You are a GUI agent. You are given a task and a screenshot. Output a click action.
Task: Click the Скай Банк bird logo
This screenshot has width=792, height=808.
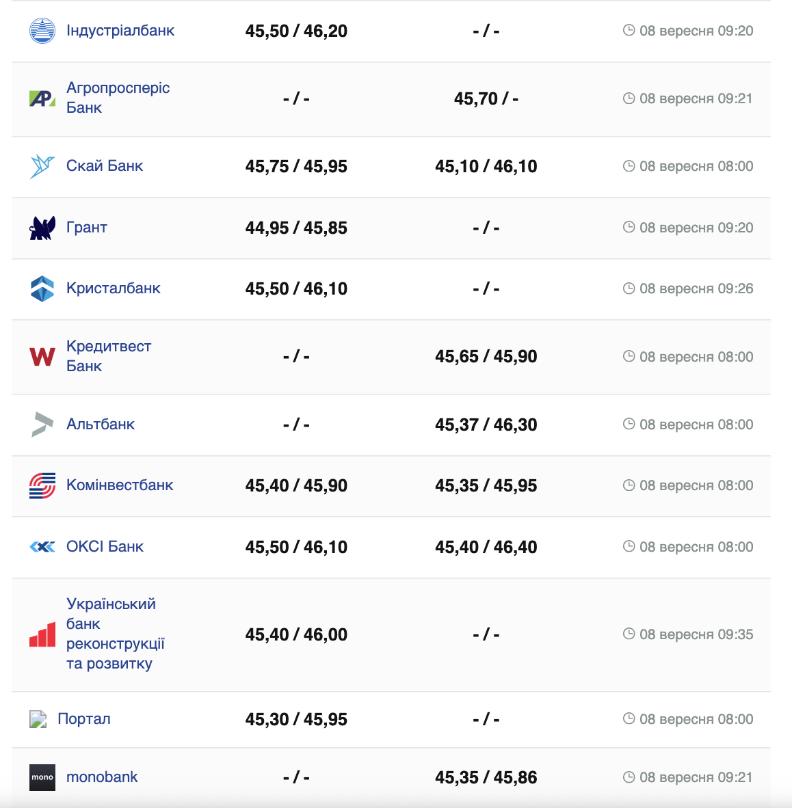[x=42, y=166]
